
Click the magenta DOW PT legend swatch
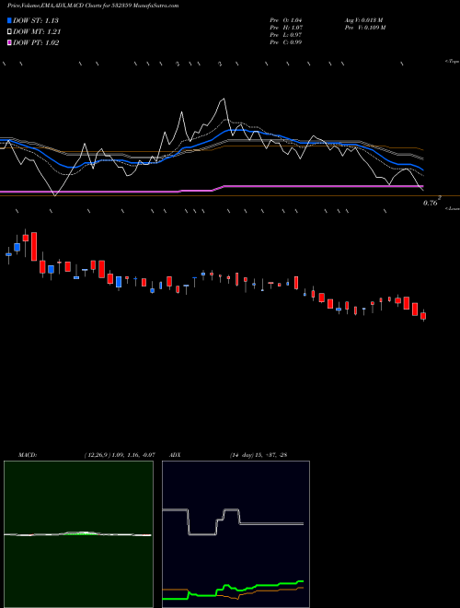(x=10, y=42)
